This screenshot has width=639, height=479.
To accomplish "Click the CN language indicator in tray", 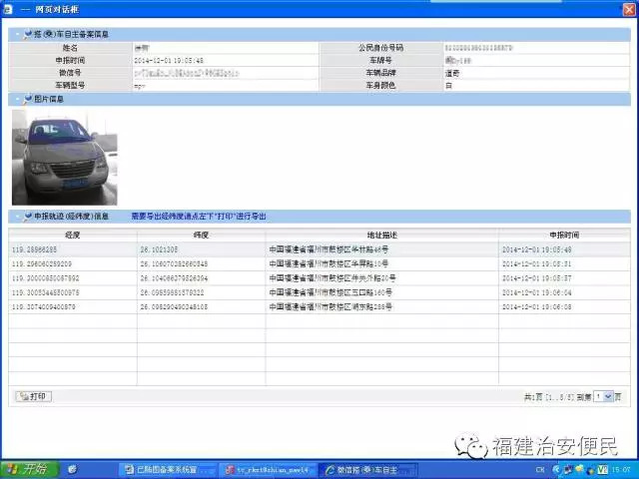I will click(x=540, y=468).
